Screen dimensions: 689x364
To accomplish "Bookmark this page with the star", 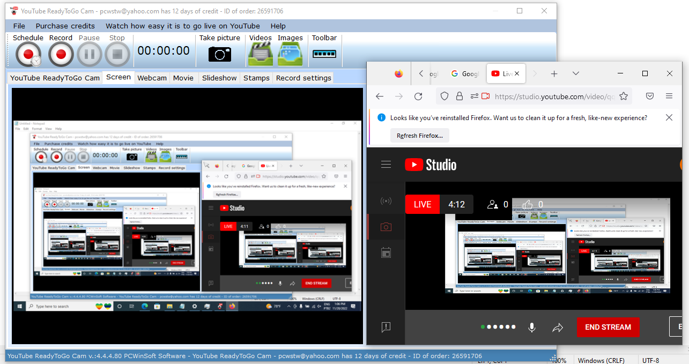I will coord(624,96).
